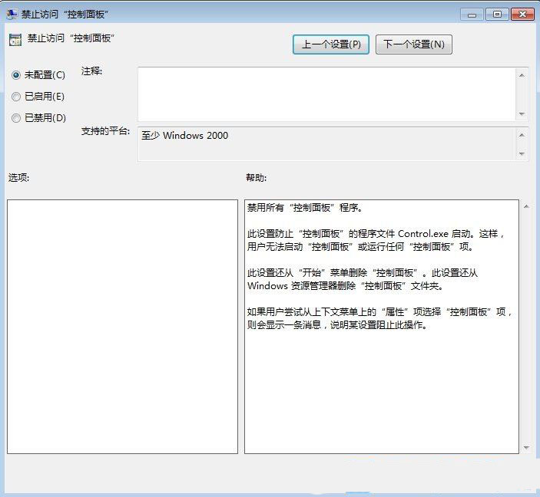Click the 注释 box scroll up arrow
Image resolution: width=540 pixels, height=497 pixels.
tap(522, 75)
